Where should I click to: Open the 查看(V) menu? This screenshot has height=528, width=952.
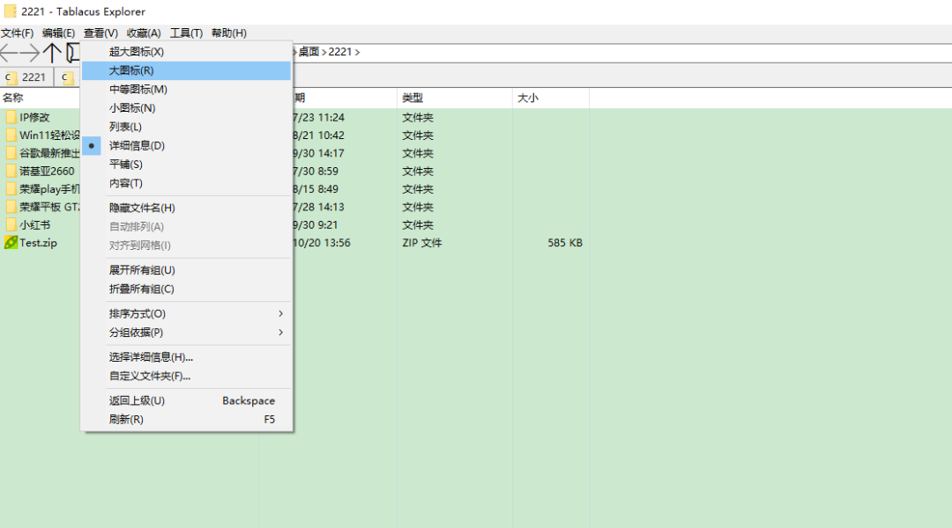[x=100, y=33]
